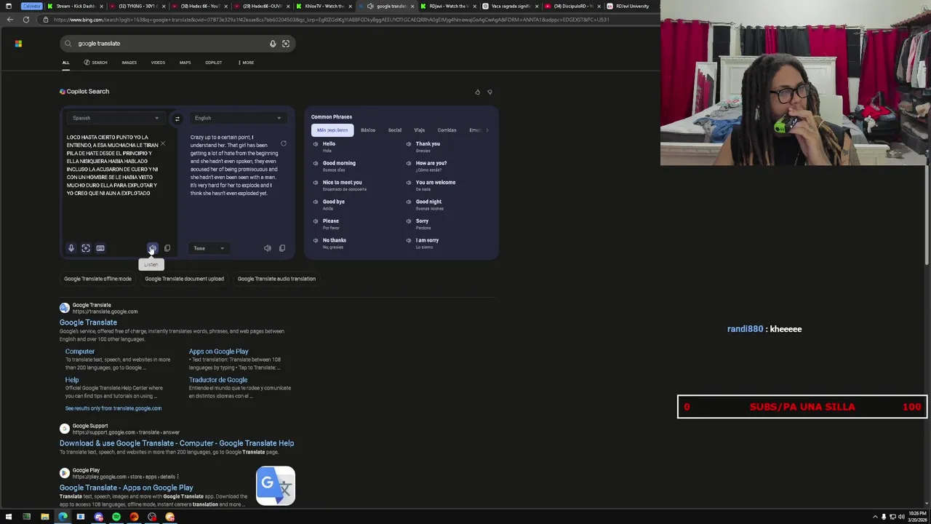The image size is (931, 524).
Task: Click the thumbs down feedback icon
Action: point(490,92)
